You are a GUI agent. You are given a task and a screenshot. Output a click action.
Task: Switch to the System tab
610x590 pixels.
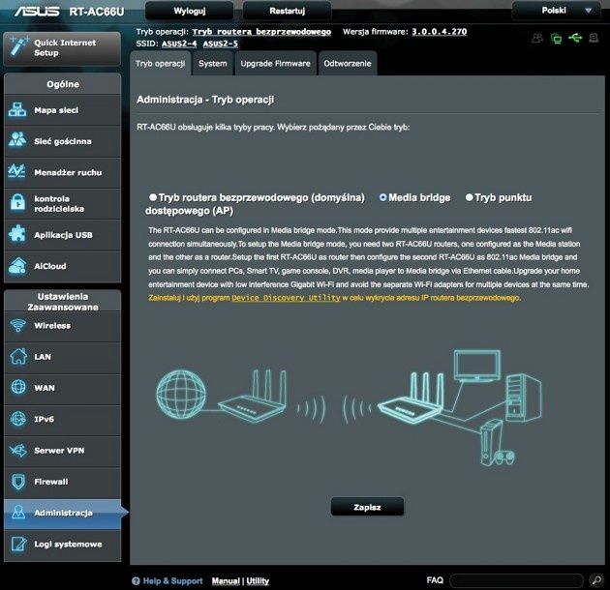click(213, 64)
